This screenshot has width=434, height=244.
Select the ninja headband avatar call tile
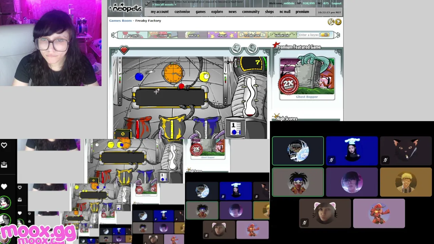pos(298,151)
